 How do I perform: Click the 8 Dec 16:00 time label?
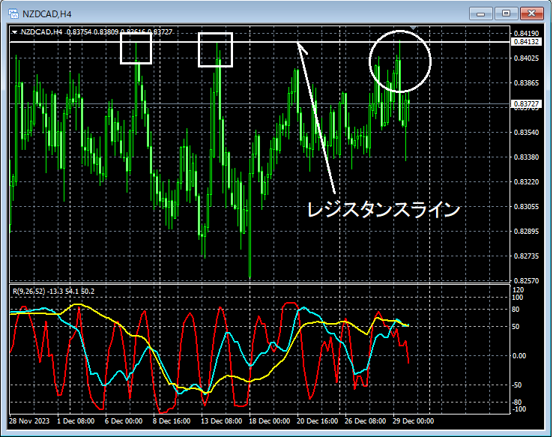point(172,421)
